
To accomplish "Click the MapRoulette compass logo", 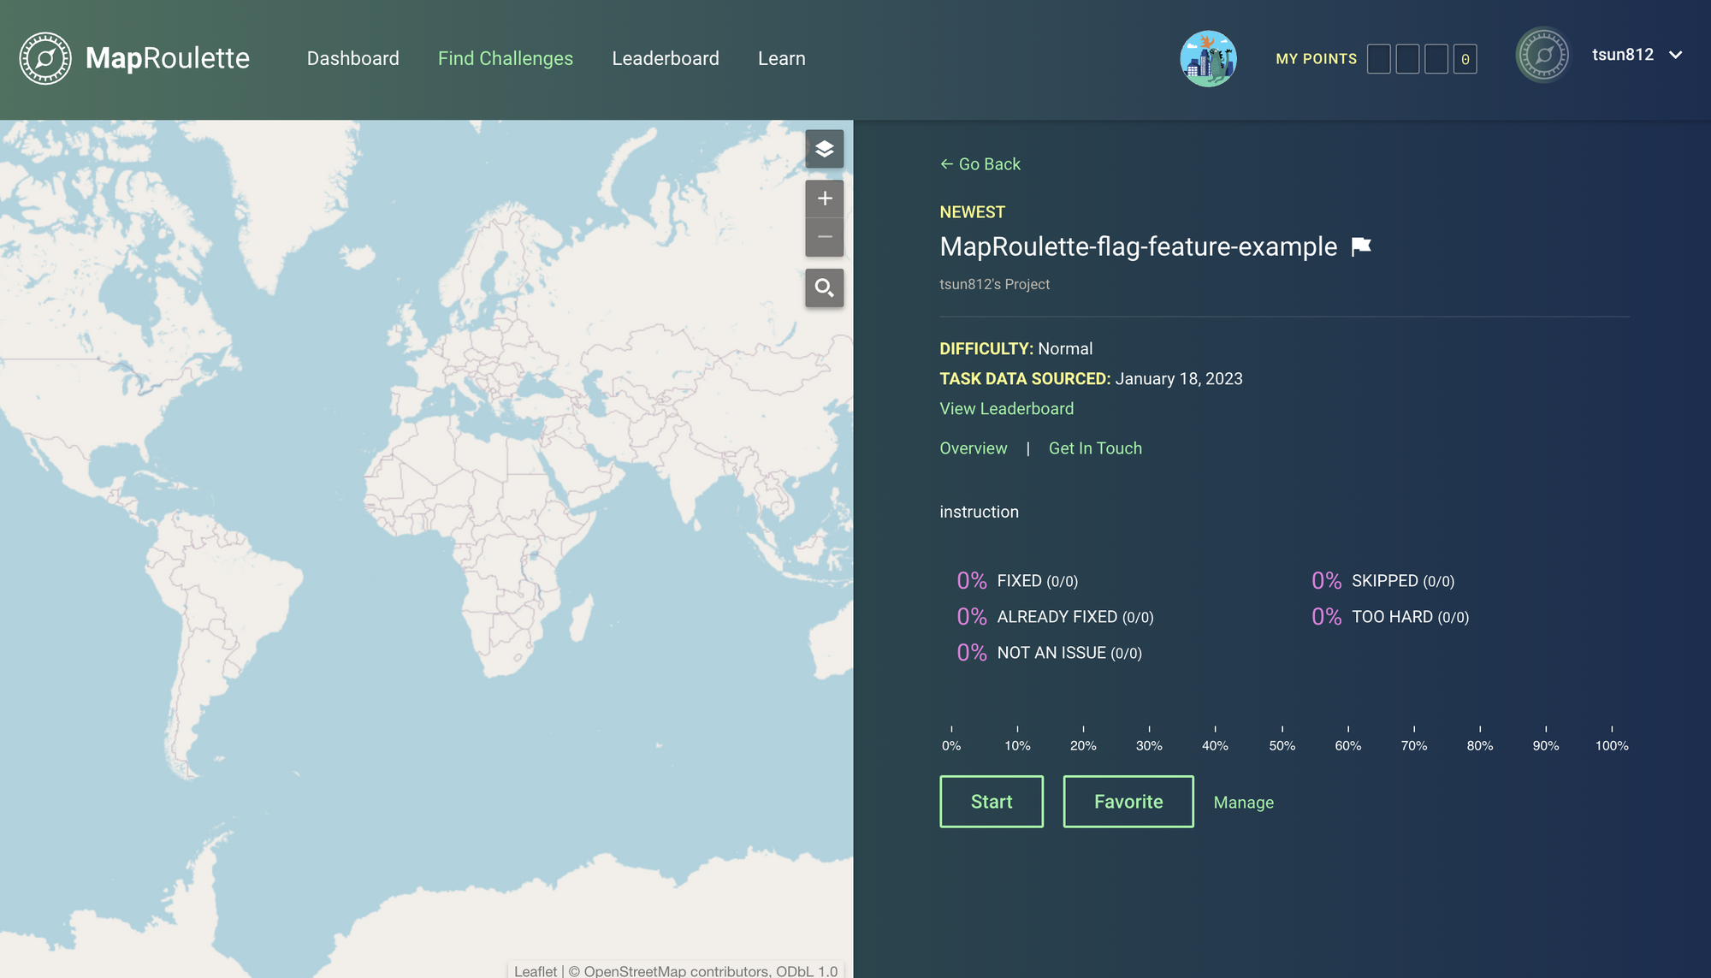I will click(x=44, y=58).
